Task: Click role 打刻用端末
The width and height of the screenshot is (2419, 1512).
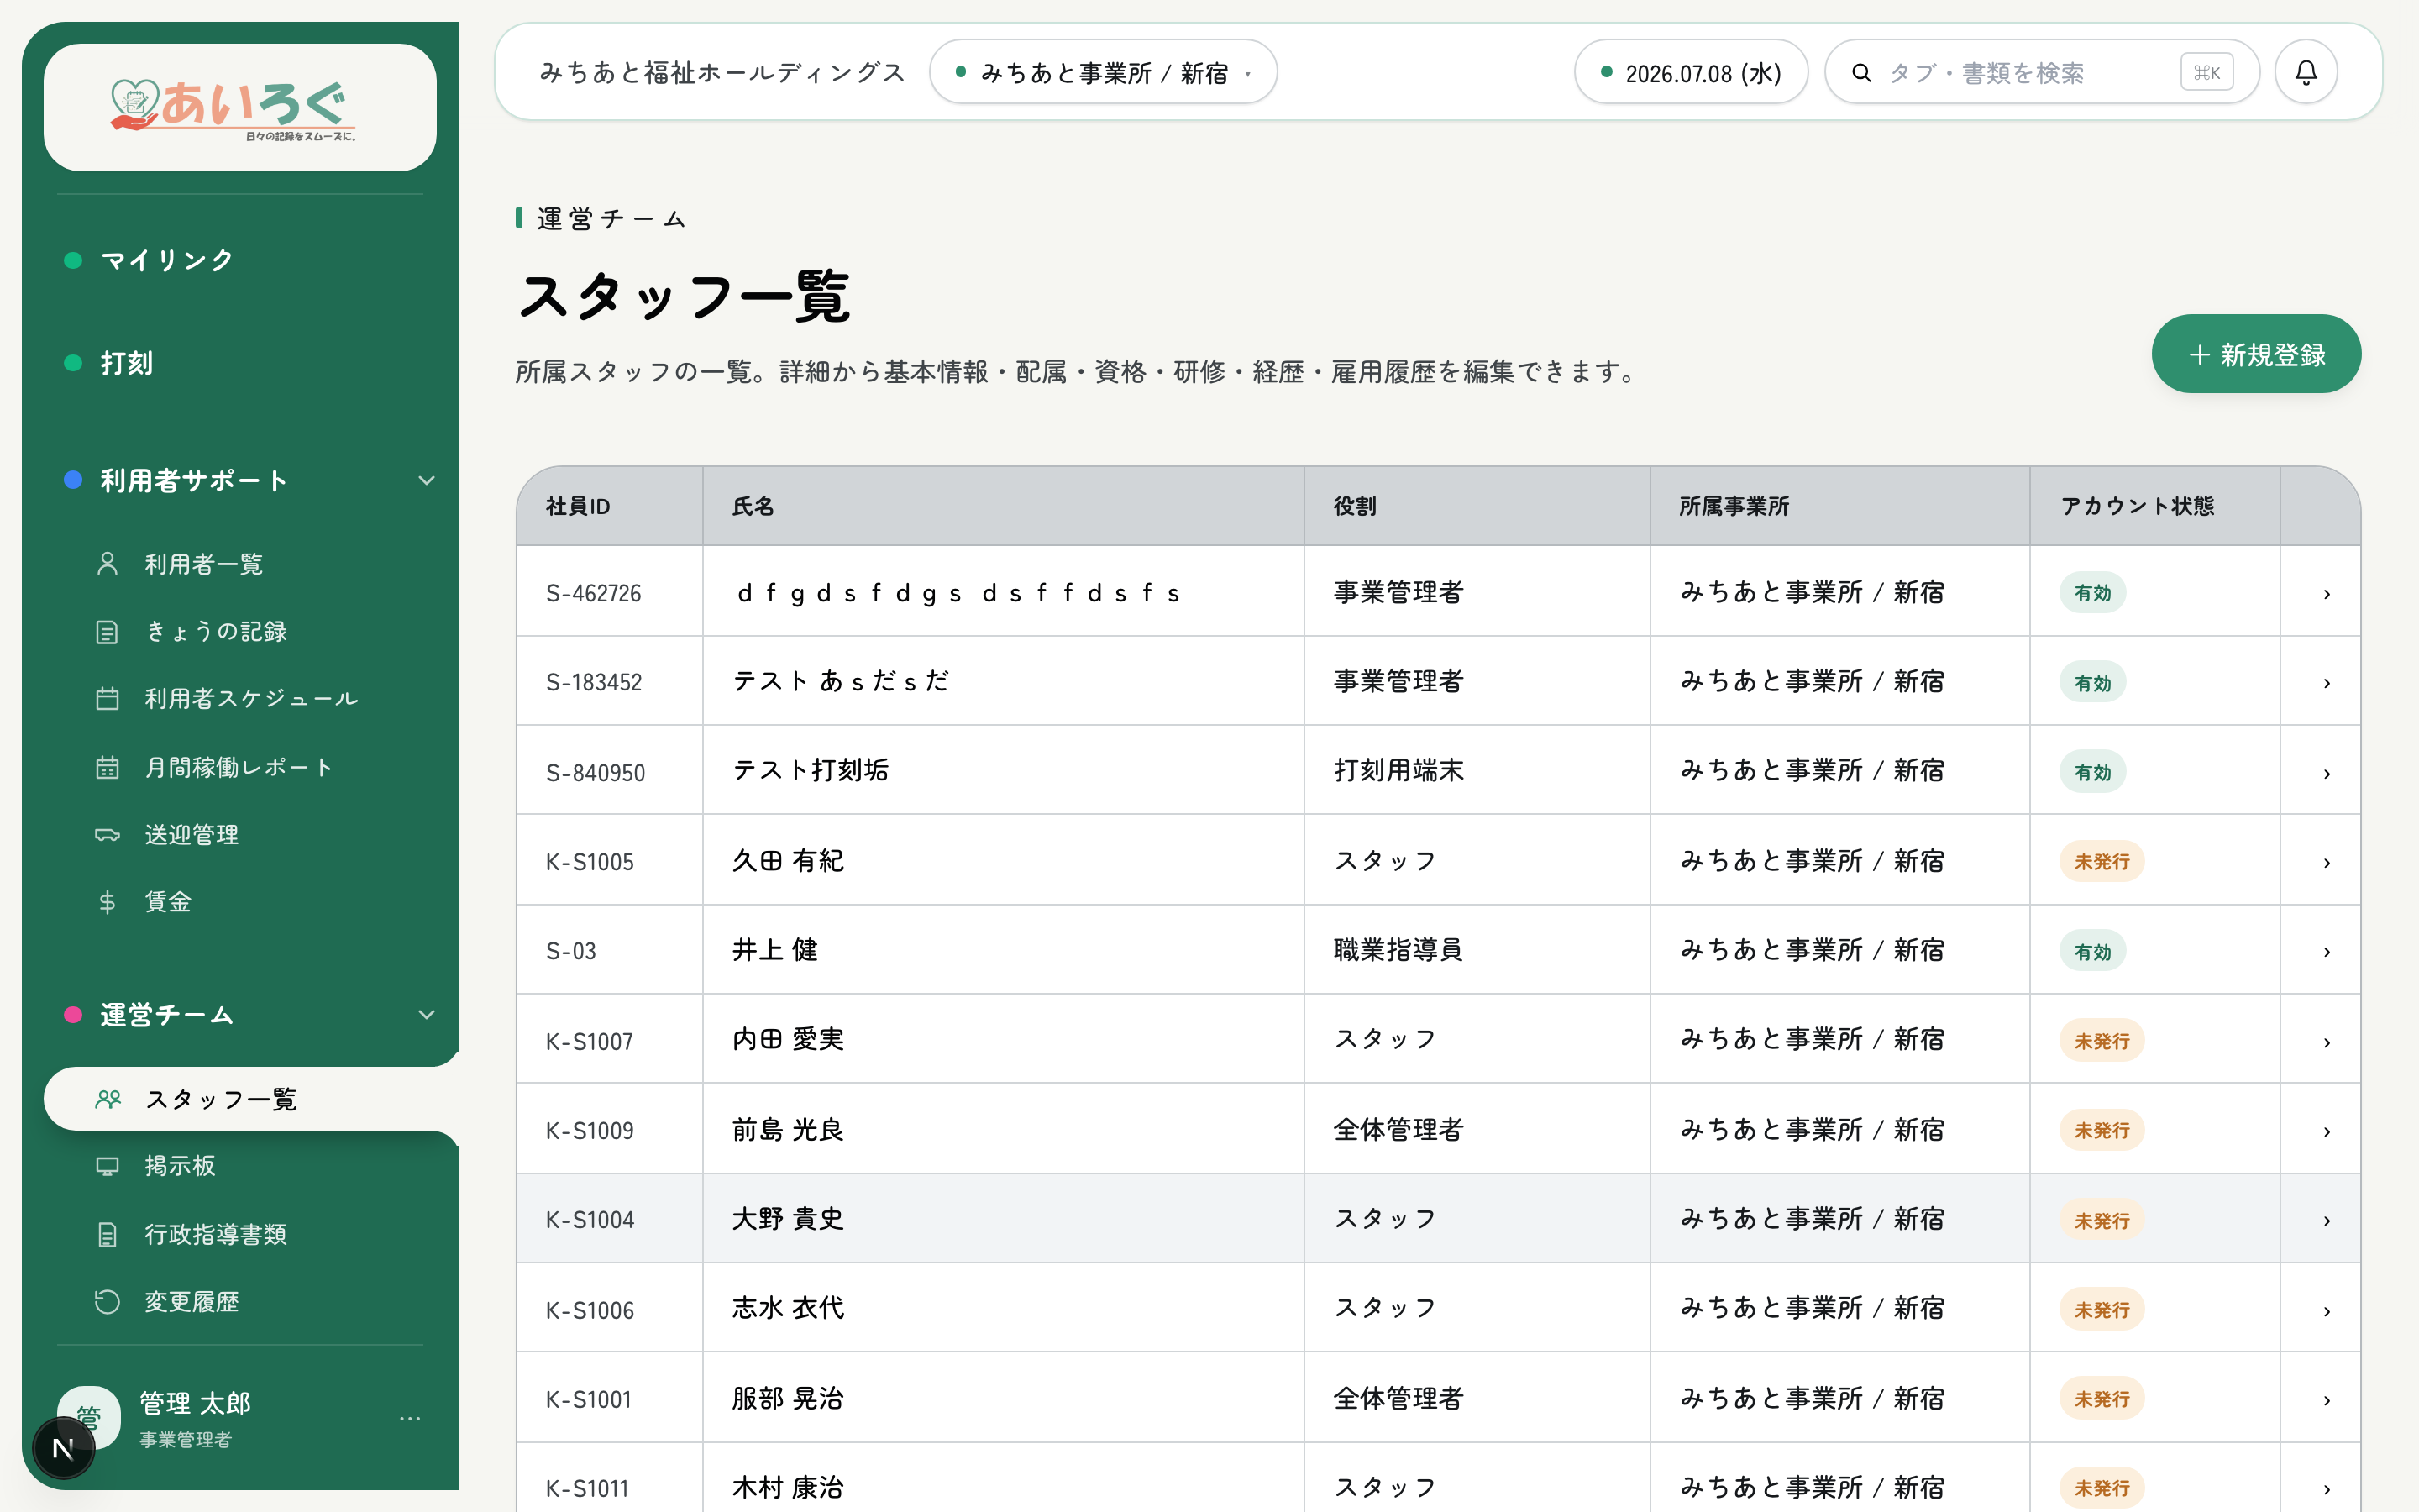Action: click(1398, 770)
